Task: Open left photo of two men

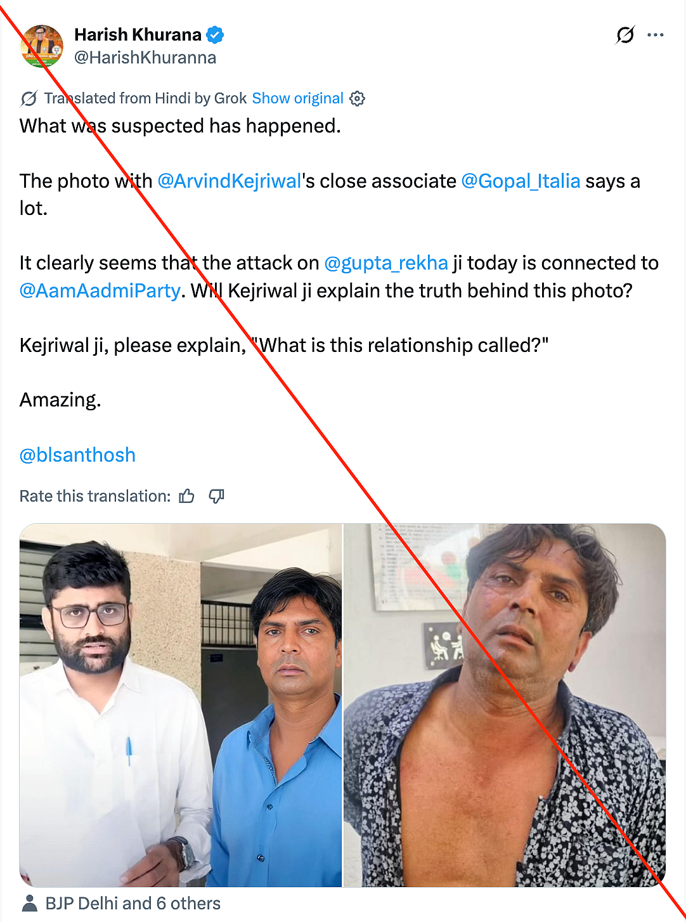Action: (x=181, y=705)
